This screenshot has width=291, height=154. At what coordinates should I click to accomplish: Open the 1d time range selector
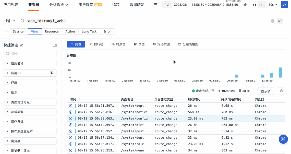(167, 5)
